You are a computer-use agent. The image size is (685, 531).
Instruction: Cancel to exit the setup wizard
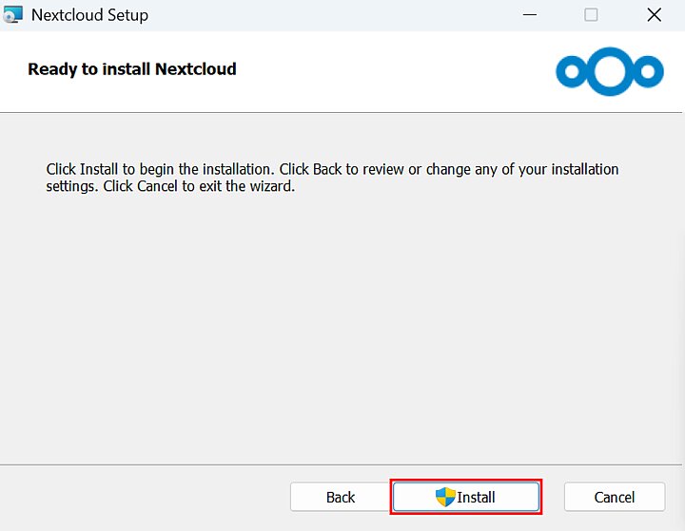click(x=614, y=497)
